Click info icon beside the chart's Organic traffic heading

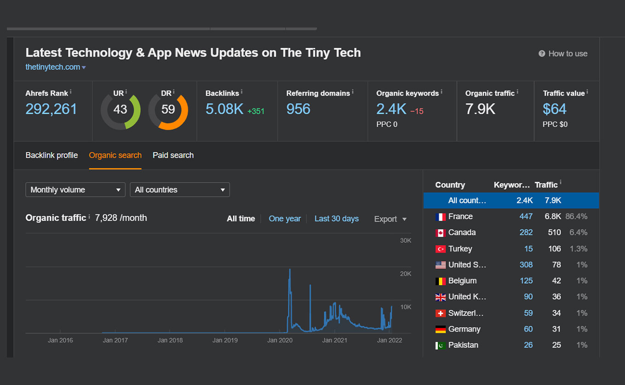[x=89, y=217]
